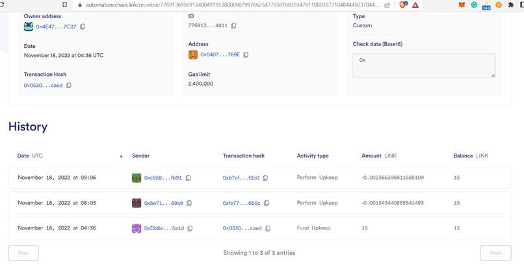Open the browser extensions puzzle menu

tap(510, 5)
